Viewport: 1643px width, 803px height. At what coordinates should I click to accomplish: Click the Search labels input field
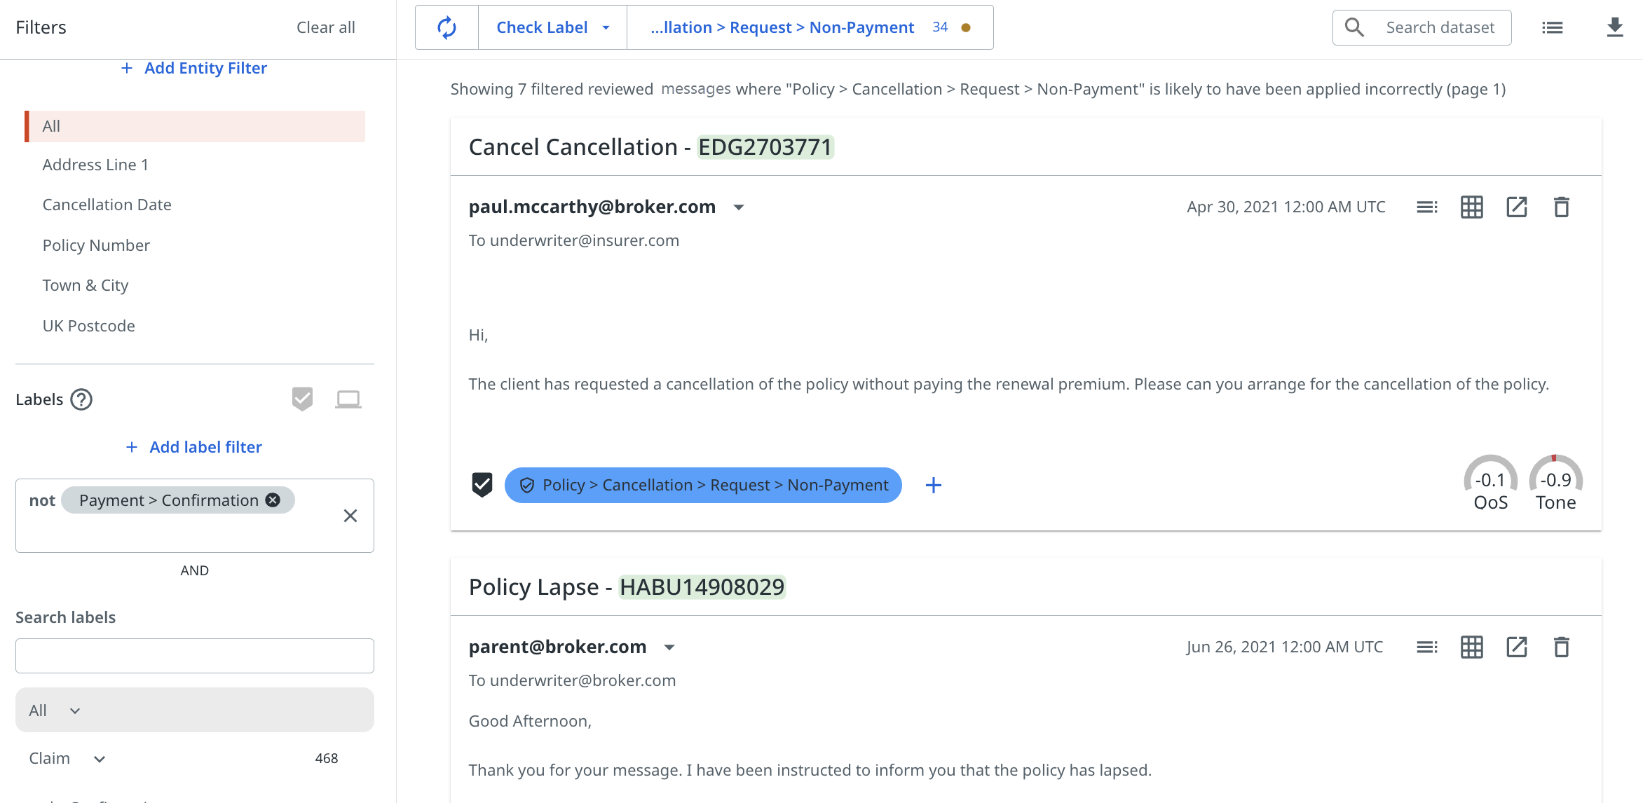coord(194,656)
